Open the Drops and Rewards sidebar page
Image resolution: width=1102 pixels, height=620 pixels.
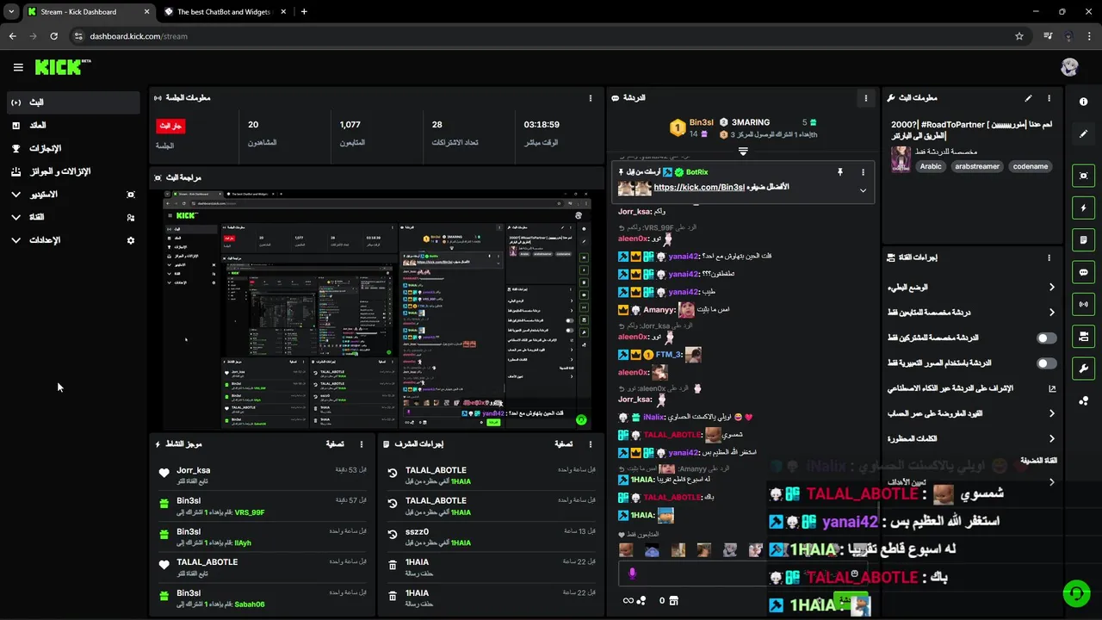coord(73,171)
